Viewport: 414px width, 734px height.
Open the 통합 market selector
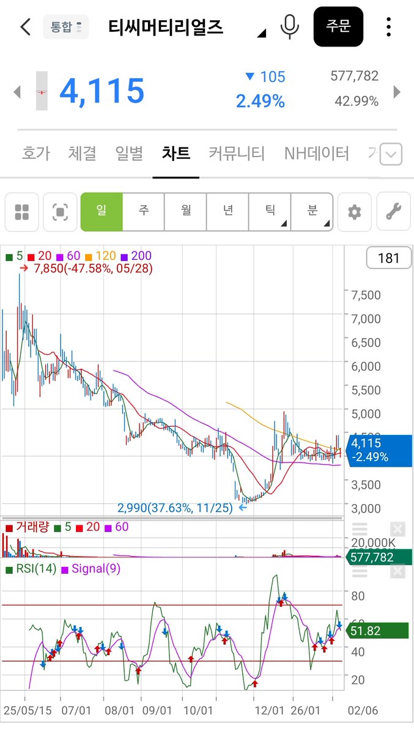[x=65, y=27]
